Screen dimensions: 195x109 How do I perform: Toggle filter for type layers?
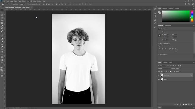(x=173, y=66)
